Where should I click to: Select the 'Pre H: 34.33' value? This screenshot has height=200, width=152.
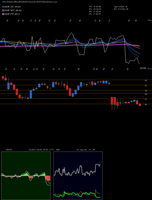(x=95, y=9)
